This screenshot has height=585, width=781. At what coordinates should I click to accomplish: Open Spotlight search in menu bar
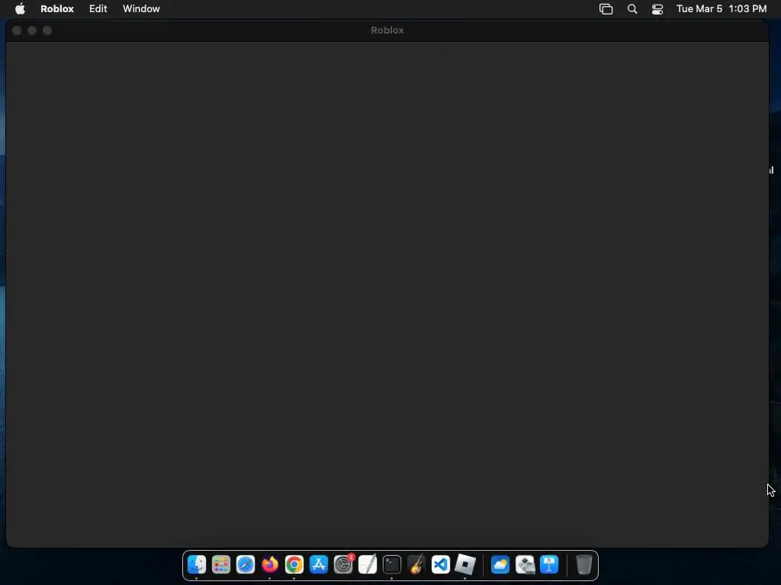click(632, 9)
